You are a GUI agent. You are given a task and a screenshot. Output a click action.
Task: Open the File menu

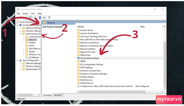[x=18, y=14]
